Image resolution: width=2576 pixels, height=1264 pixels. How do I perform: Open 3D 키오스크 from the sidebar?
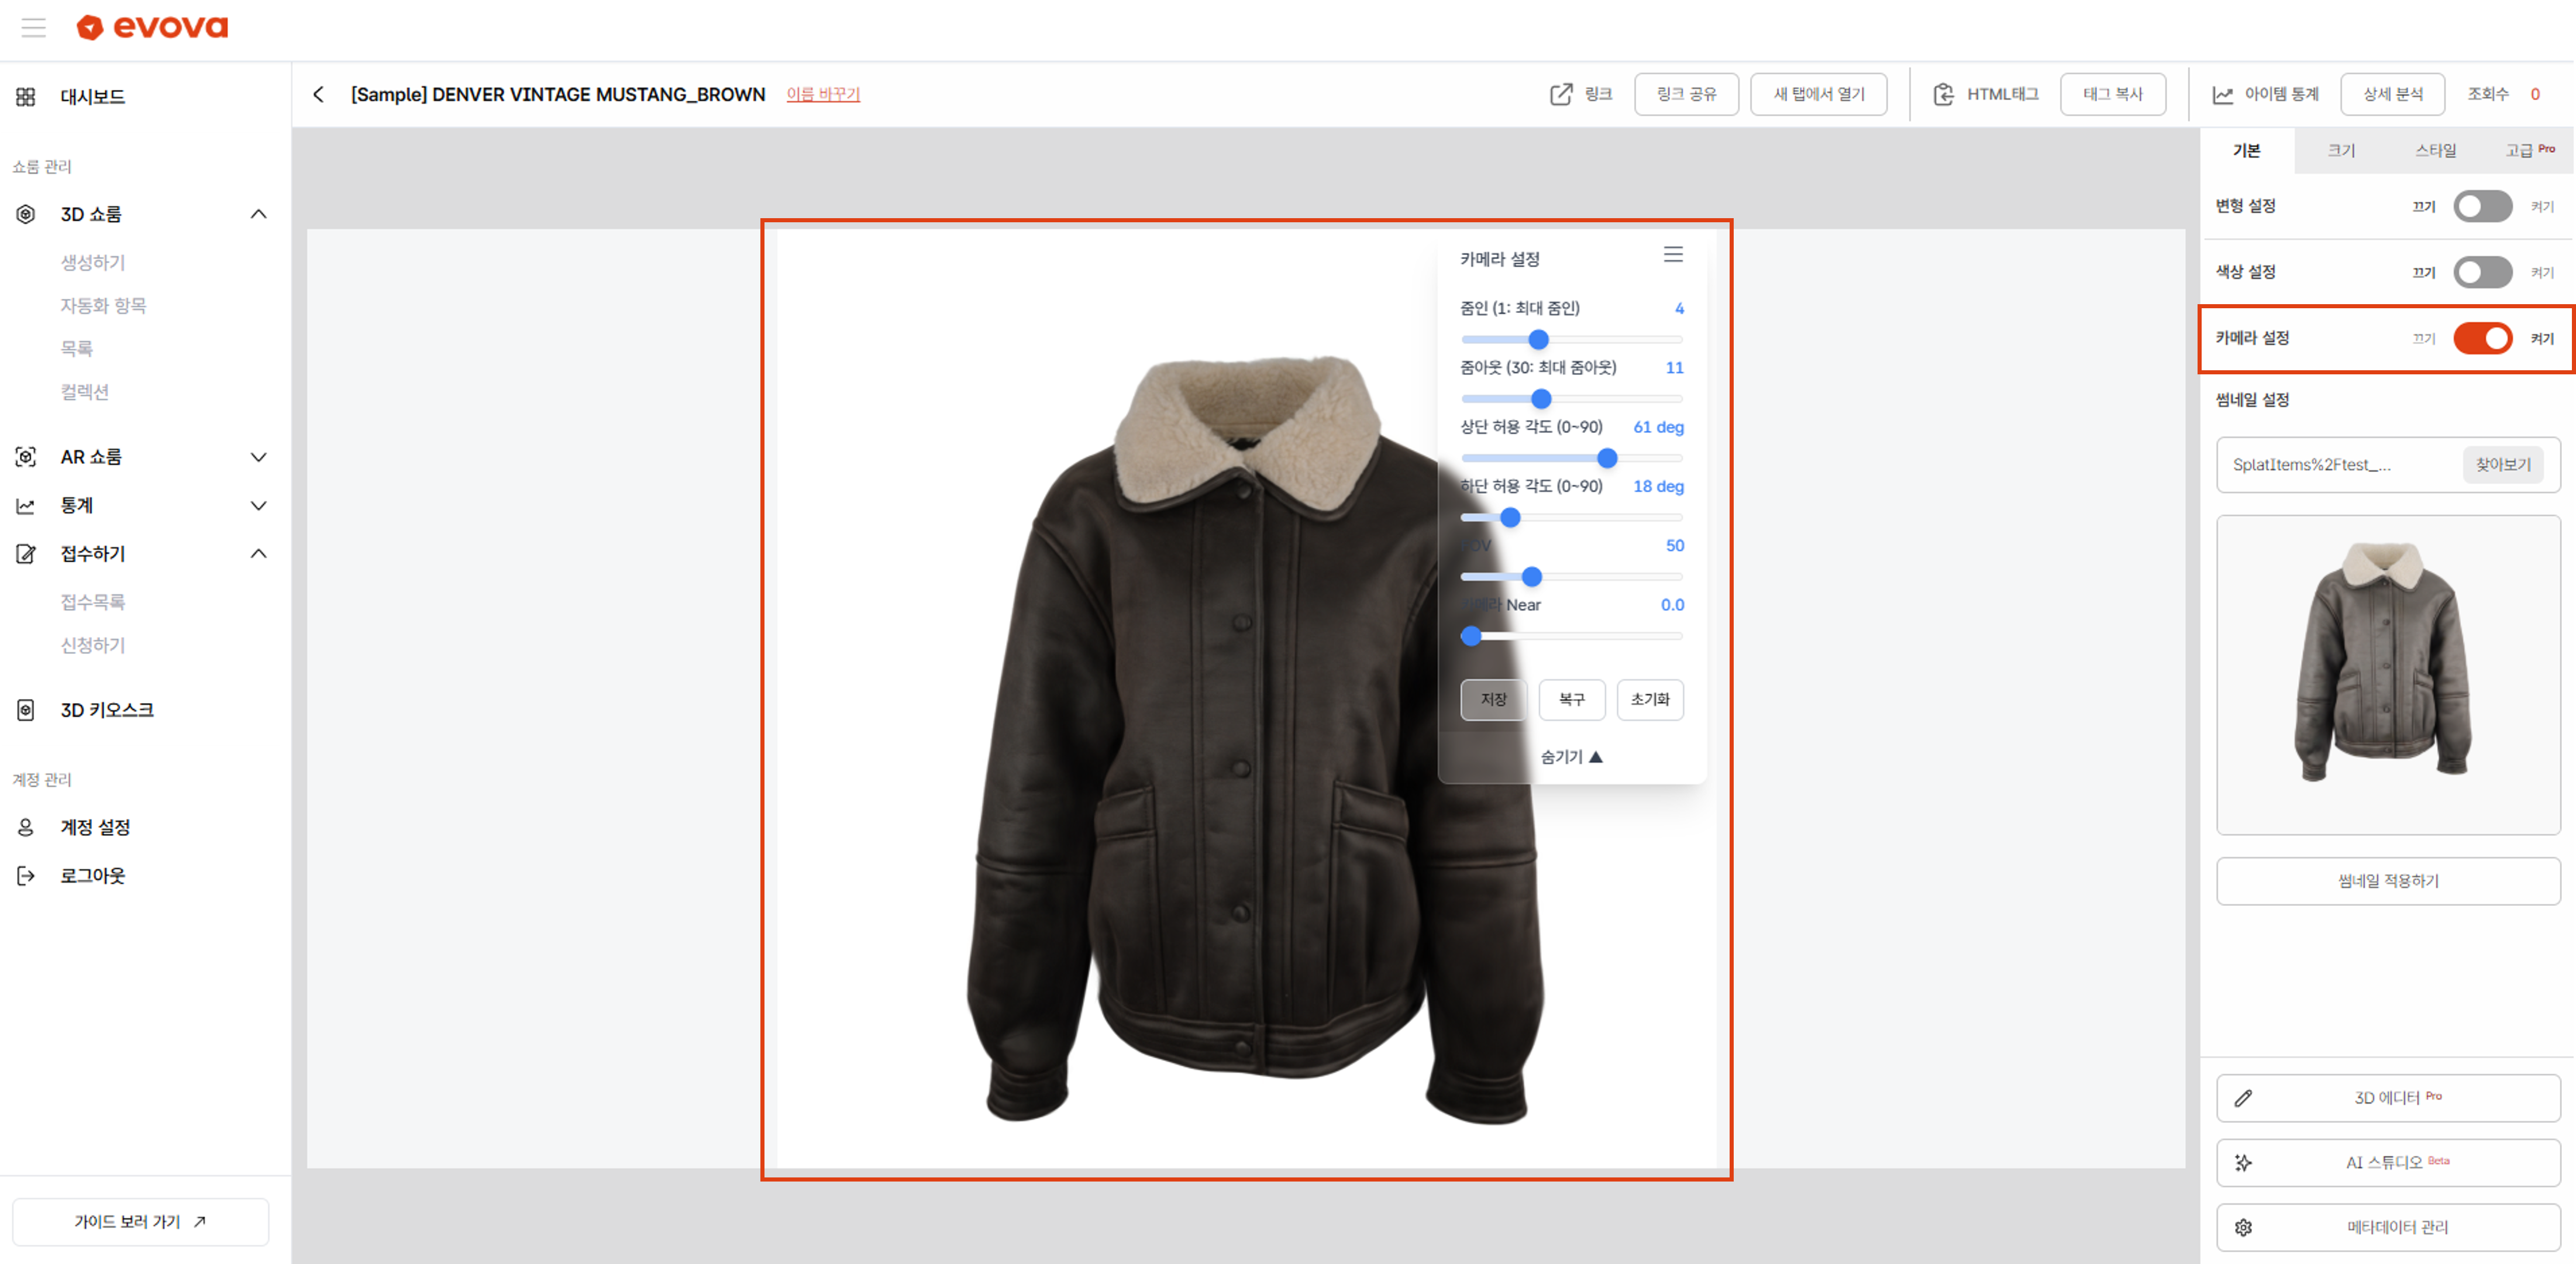[x=106, y=710]
